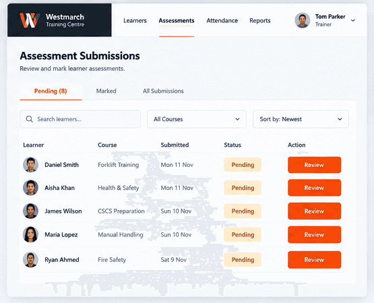Select the learner name Daniel Smith
374x303 pixels.
pyautogui.click(x=61, y=165)
